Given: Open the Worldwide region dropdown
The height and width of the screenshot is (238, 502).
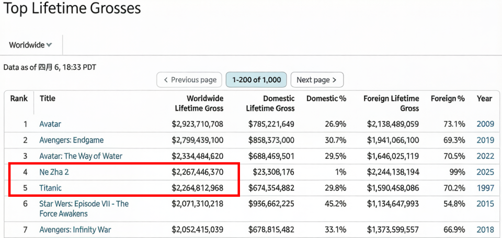Looking at the screenshot, I should point(30,45).
